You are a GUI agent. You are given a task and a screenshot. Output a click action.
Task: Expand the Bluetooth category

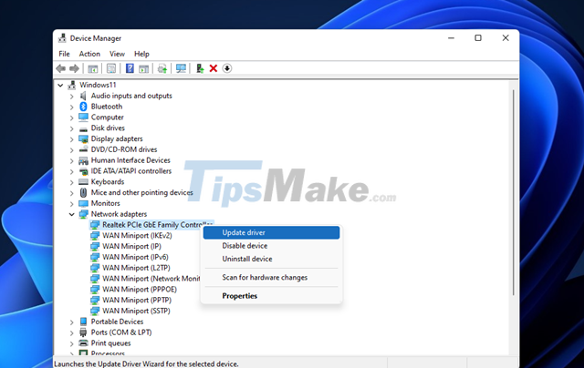click(x=71, y=107)
